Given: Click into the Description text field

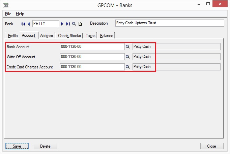Looking at the screenshot, I should point(169,23).
